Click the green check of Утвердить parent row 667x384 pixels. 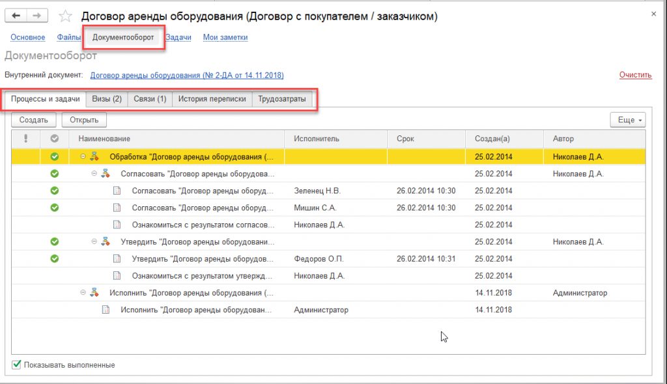(55, 241)
